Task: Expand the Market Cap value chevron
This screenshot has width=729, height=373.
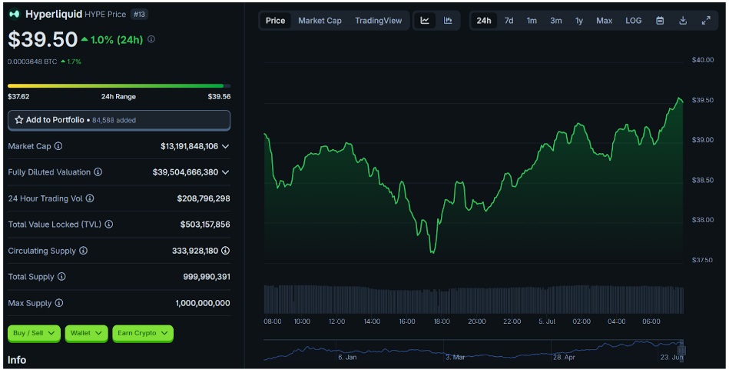Action: click(x=226, y=146)
